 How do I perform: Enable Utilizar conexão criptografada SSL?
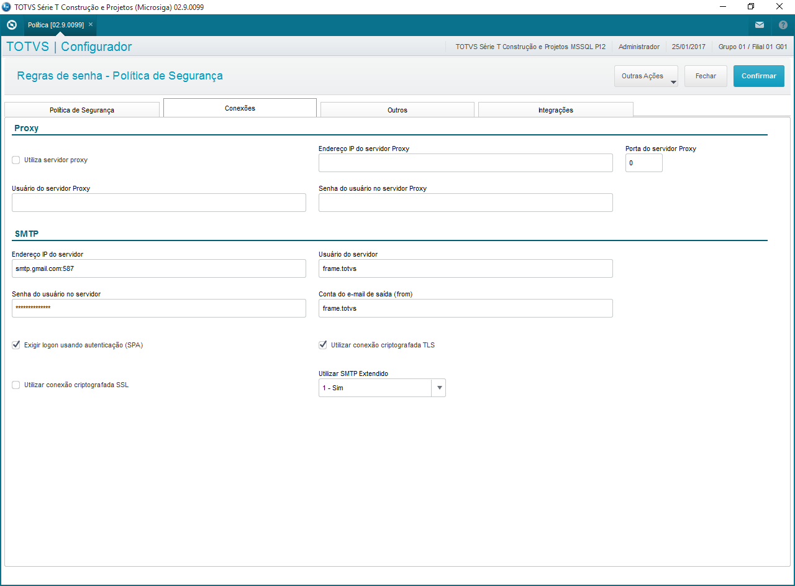click(16, 385)
